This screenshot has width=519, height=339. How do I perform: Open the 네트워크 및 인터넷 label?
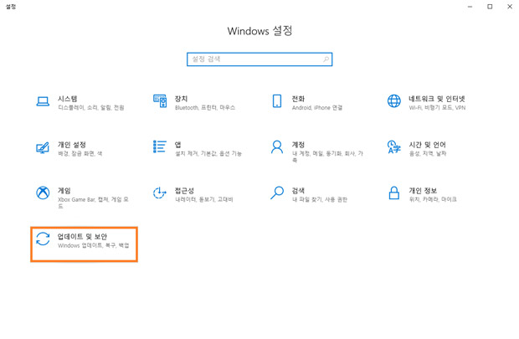(x=436, y=98)
